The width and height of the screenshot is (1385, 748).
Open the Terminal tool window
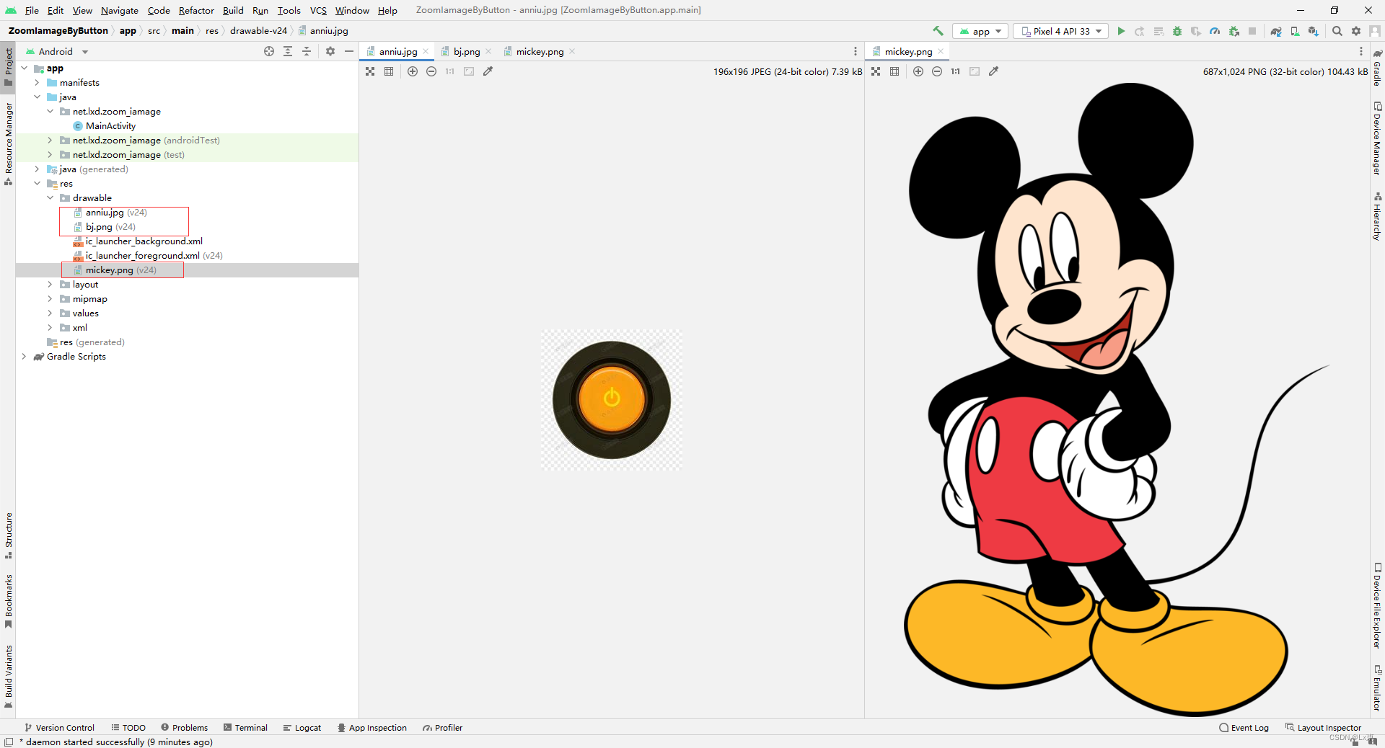pos(246,728)
